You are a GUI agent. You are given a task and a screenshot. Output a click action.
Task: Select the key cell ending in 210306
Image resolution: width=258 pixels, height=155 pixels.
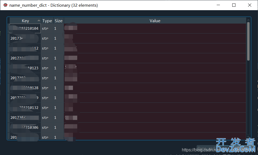(25, 127)
